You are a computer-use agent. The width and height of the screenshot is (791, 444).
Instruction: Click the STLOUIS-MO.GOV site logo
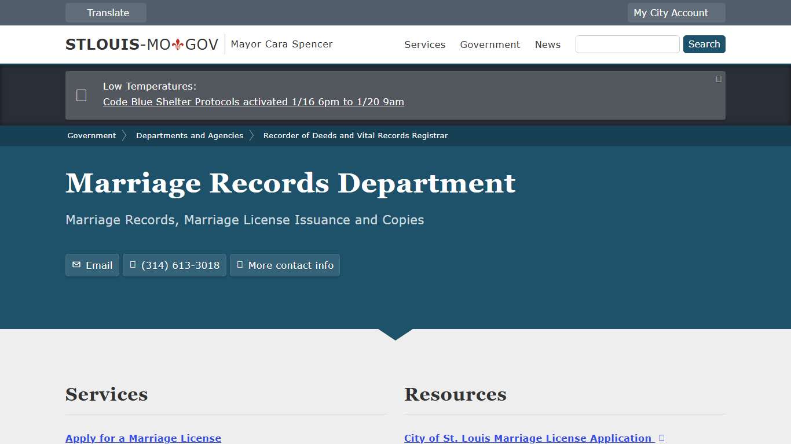tap(141, 44)
